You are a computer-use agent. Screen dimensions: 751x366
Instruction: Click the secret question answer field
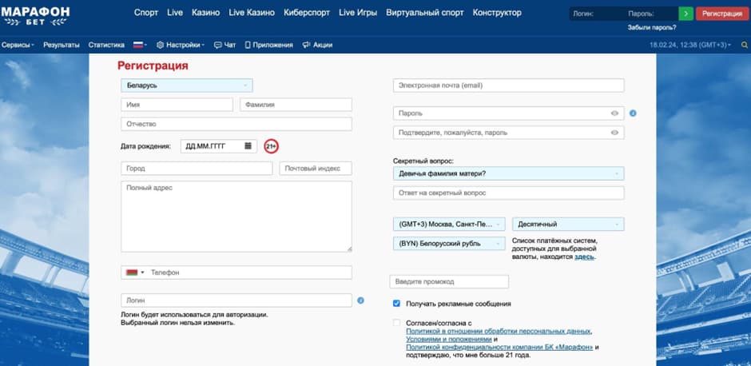pyautogui.click(x=509, y=193)
